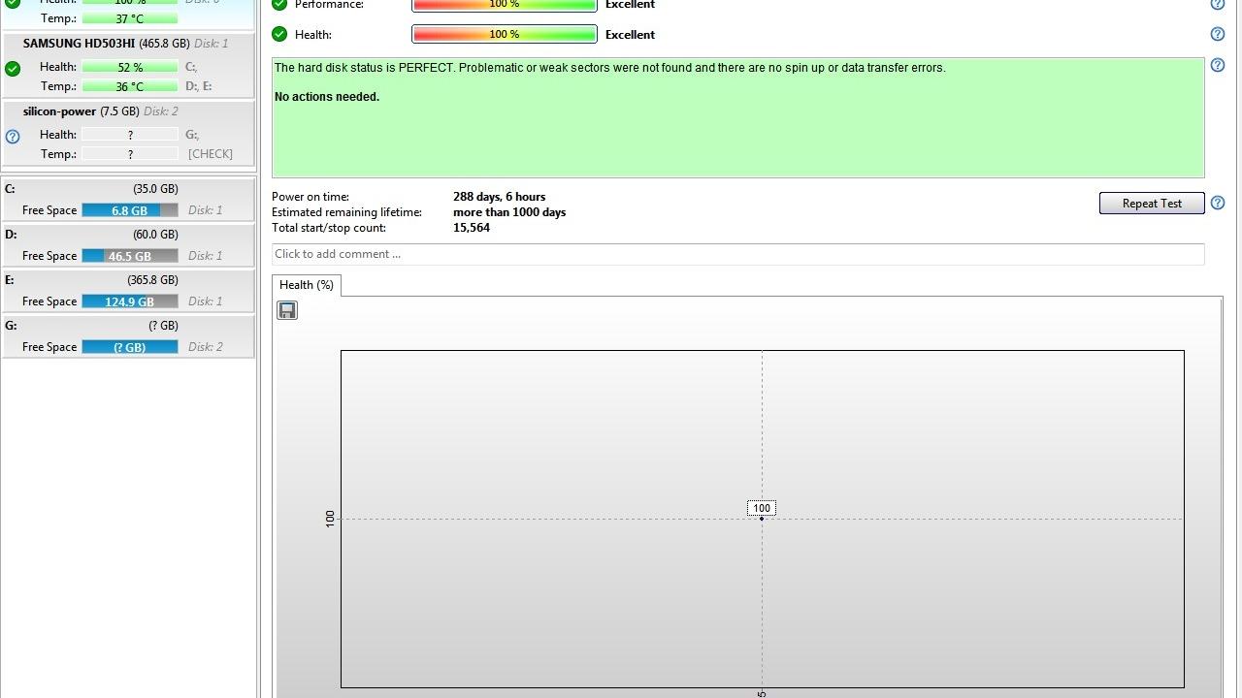Click the help icon beside Repeat Test

coord(1218,203)
